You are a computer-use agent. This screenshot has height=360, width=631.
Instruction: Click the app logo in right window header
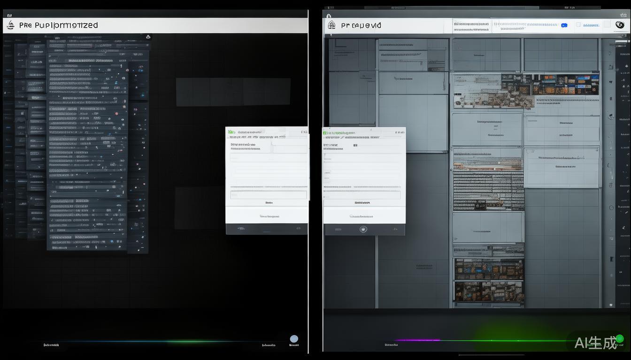tap(331, 25)
